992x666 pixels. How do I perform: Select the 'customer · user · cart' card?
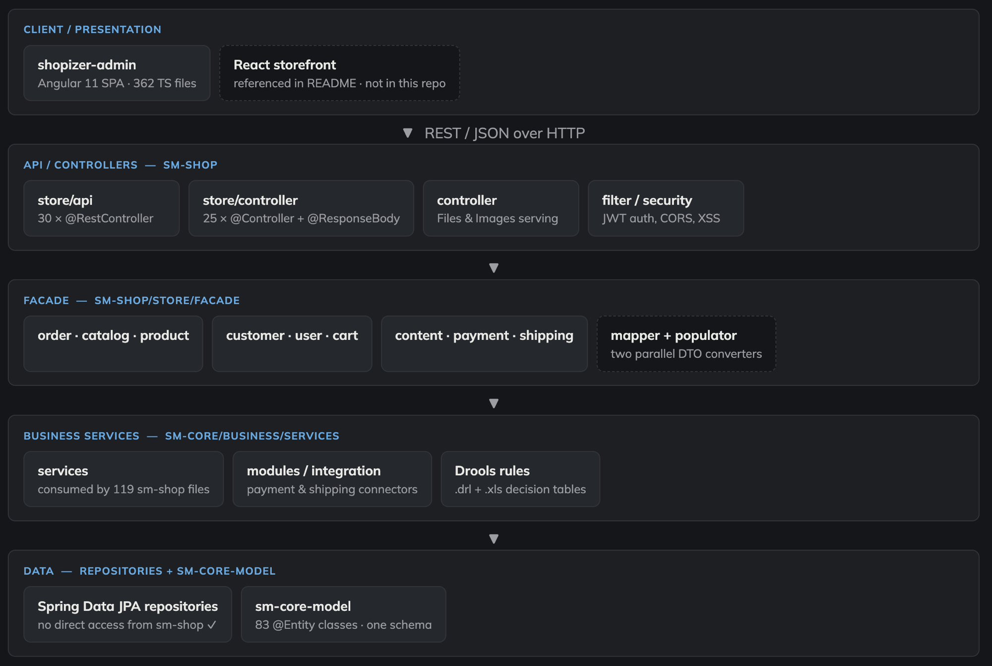pos(292,344)
